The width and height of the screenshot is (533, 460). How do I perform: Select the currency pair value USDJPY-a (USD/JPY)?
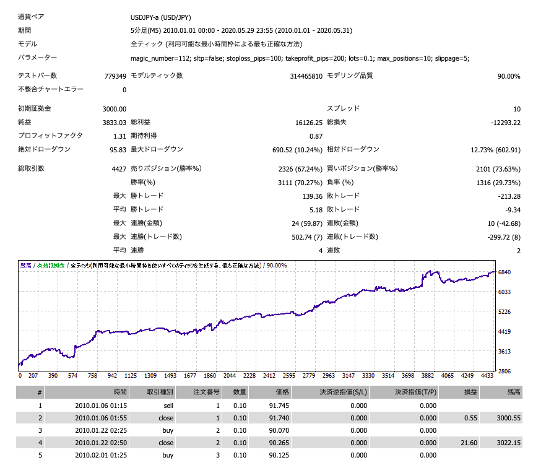pos(160,17)
